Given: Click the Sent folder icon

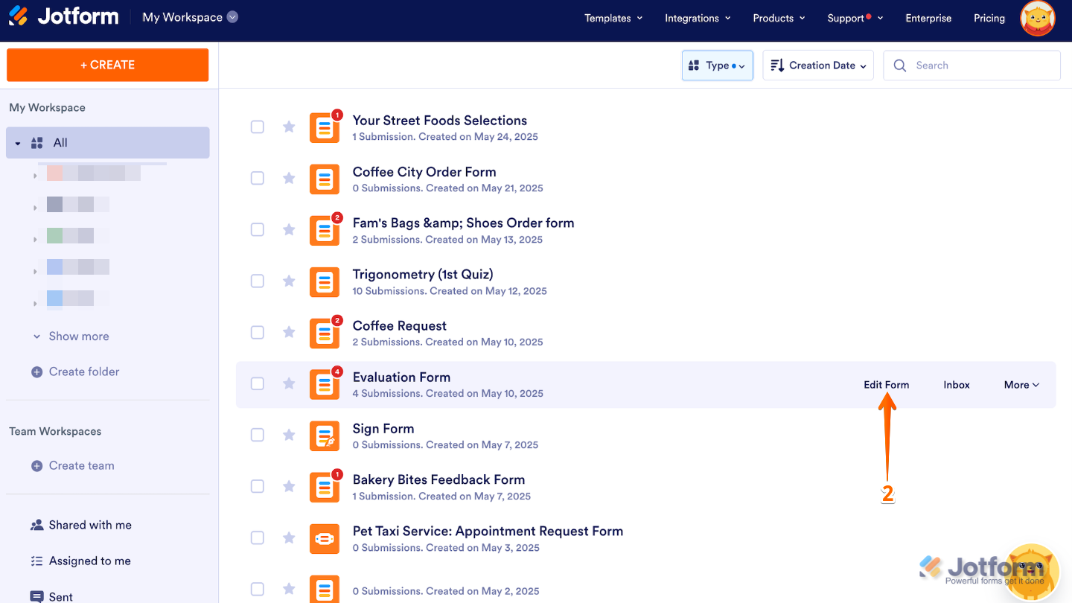Looking at the screenshot, I should click(36, 594).
